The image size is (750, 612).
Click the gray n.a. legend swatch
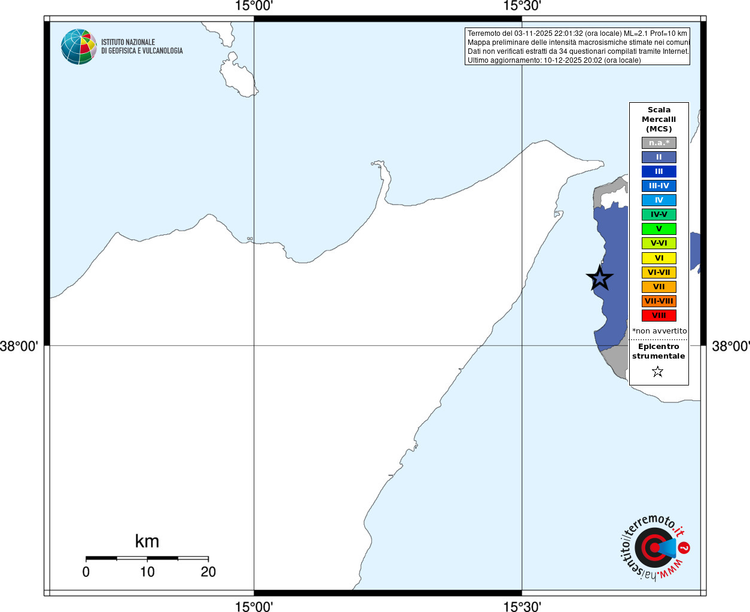coord(659,143)
